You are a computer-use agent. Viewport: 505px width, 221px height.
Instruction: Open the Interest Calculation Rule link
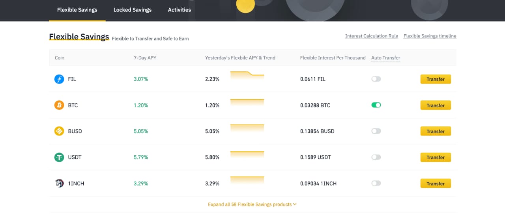[x=371, y=36]
